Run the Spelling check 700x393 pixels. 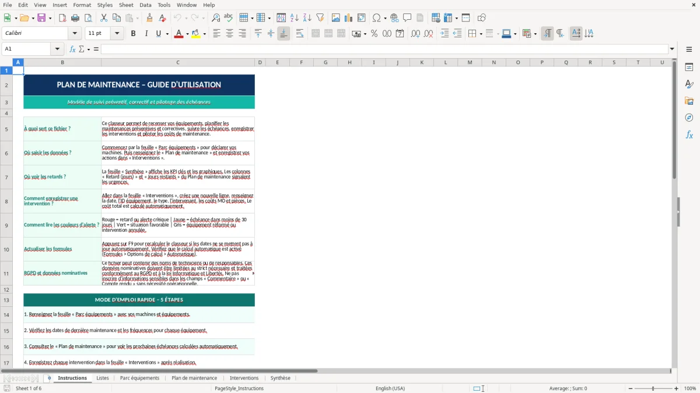[x=229, y=18]
